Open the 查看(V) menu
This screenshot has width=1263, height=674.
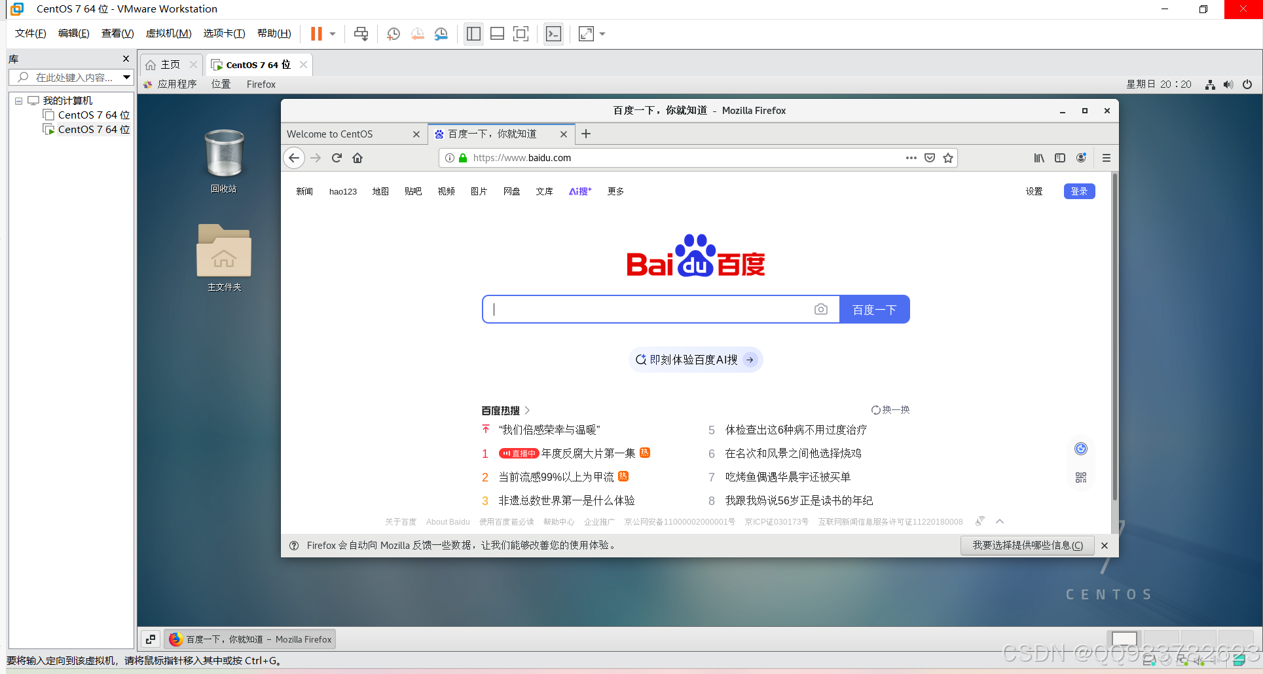(117, 33)
